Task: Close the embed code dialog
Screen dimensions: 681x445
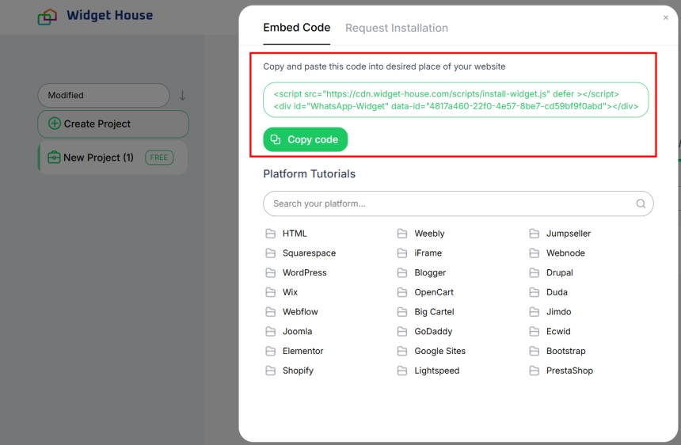Action: click(666, 17)
